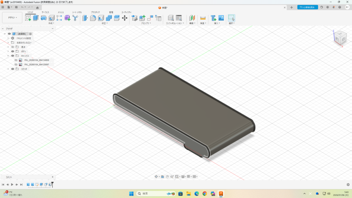This screenshot has width=352, height=198.
Task: Select the Move/Copy tool
Action: click(125, 18)
